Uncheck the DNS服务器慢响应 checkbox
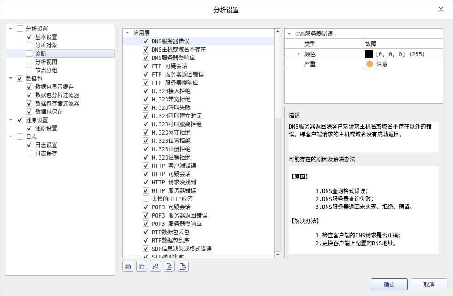This screenshot has width=453, height=296. [x=146, y=58]
